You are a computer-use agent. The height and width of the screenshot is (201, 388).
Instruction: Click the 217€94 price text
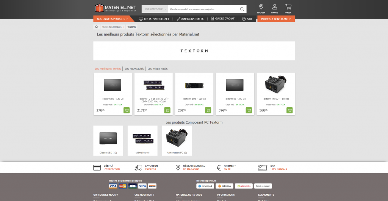(x=142, y=110)
